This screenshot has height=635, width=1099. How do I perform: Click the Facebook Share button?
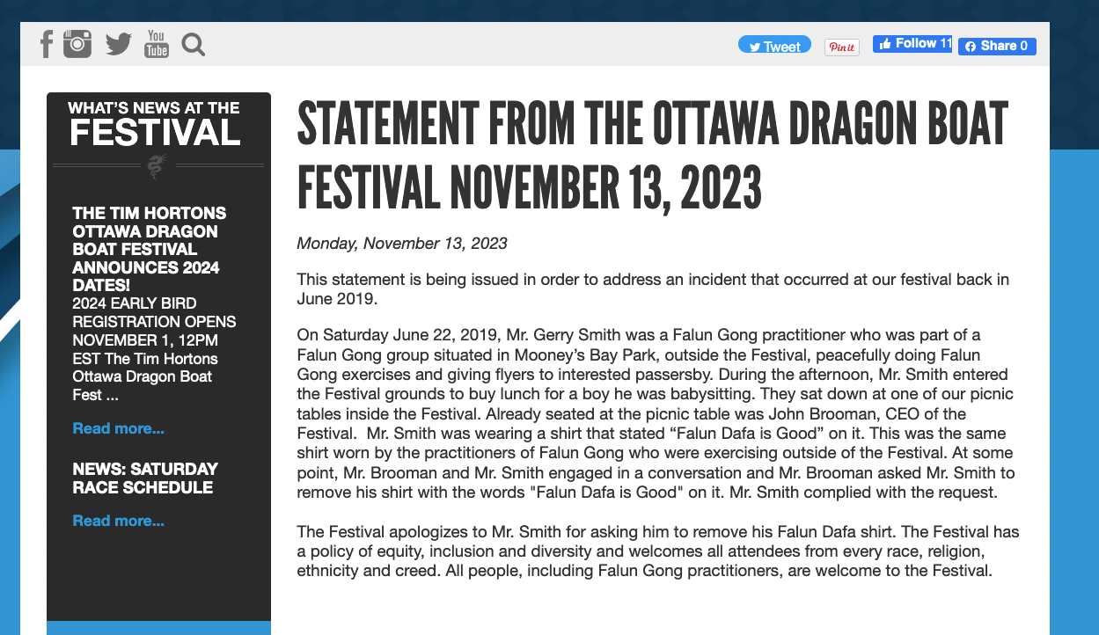point(997,46)
